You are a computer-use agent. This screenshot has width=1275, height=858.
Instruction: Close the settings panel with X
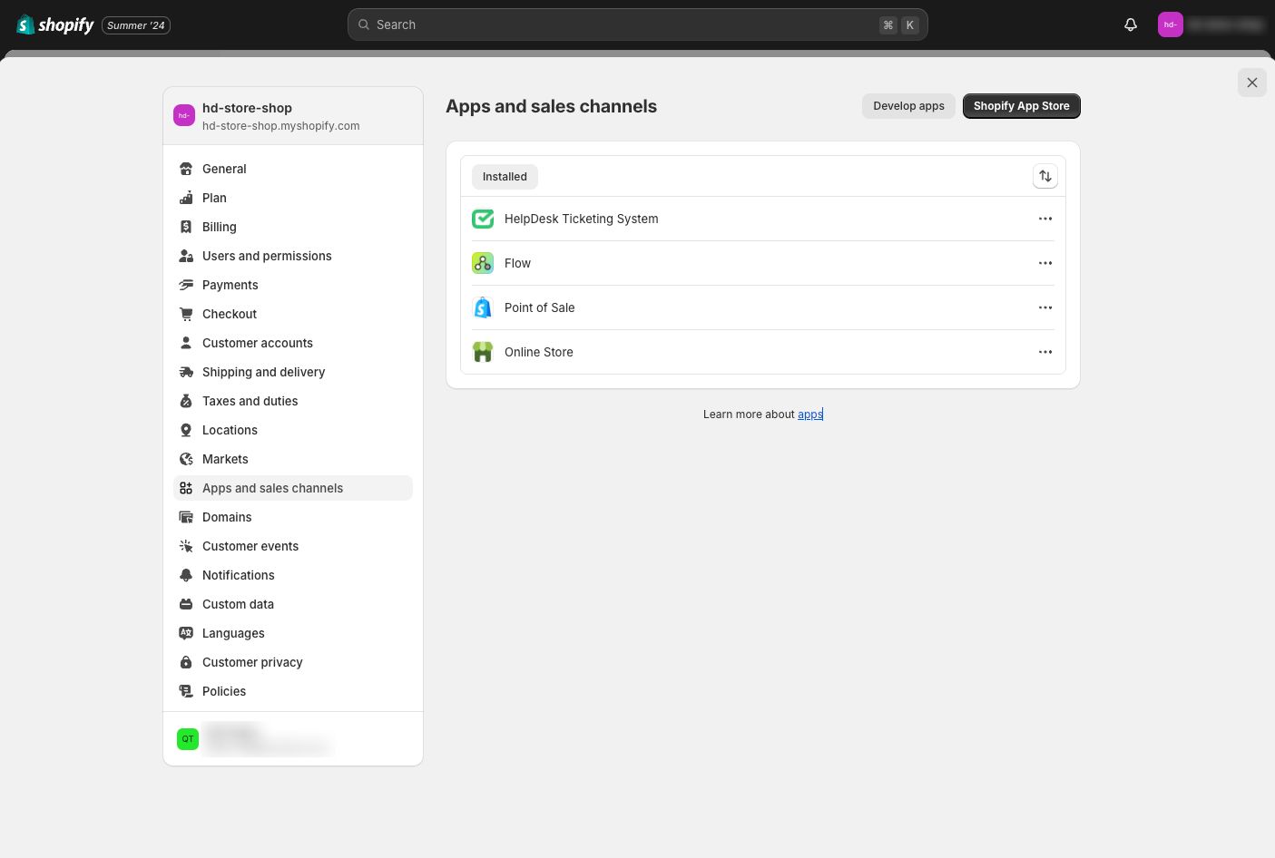click(x=1252, y=83)
